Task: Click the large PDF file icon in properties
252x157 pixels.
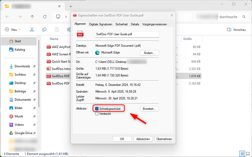Action: pyautogui.click(x=80, y=34)
